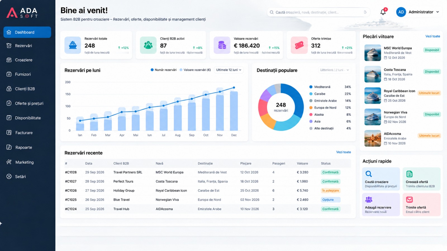Click the ADA Soft logo
Image resolution: width=447 pixels, height=251 pixels.
[x=22, y=13]
